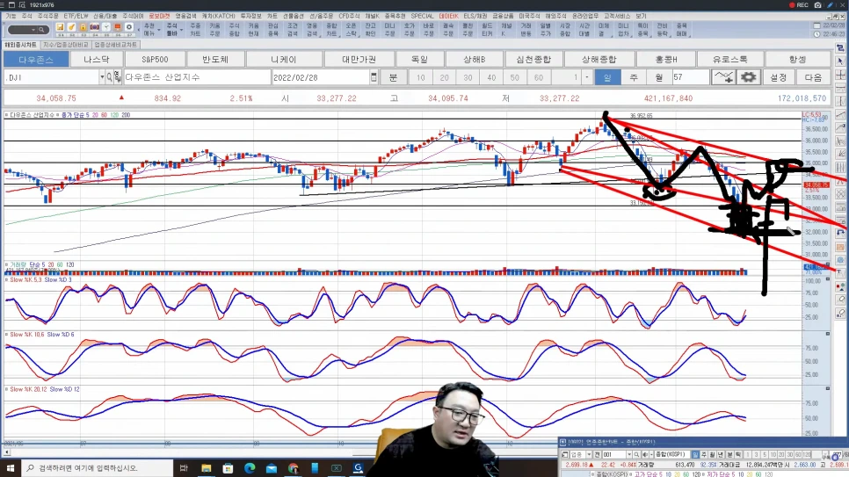Select the trend line drawing tool
Screen dimensions: 849x477
[840, 115]
